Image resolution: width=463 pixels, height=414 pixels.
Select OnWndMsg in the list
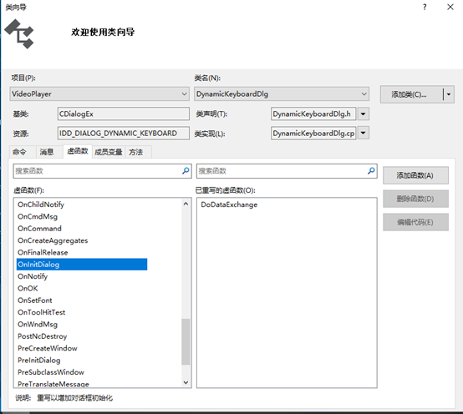(38, 325)
